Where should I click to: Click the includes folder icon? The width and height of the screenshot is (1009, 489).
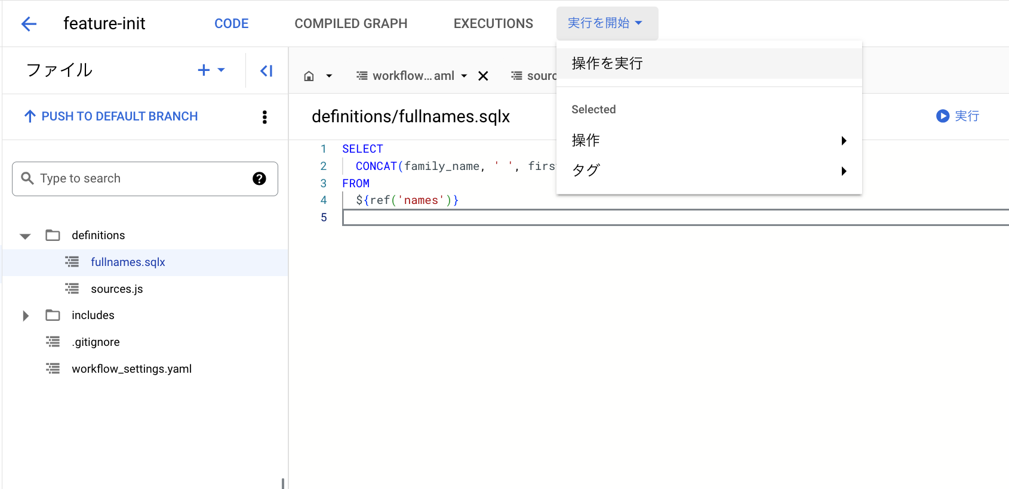[53, 315]
